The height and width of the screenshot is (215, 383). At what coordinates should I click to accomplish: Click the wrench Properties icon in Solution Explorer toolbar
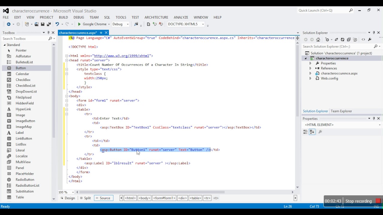[370, 40]
